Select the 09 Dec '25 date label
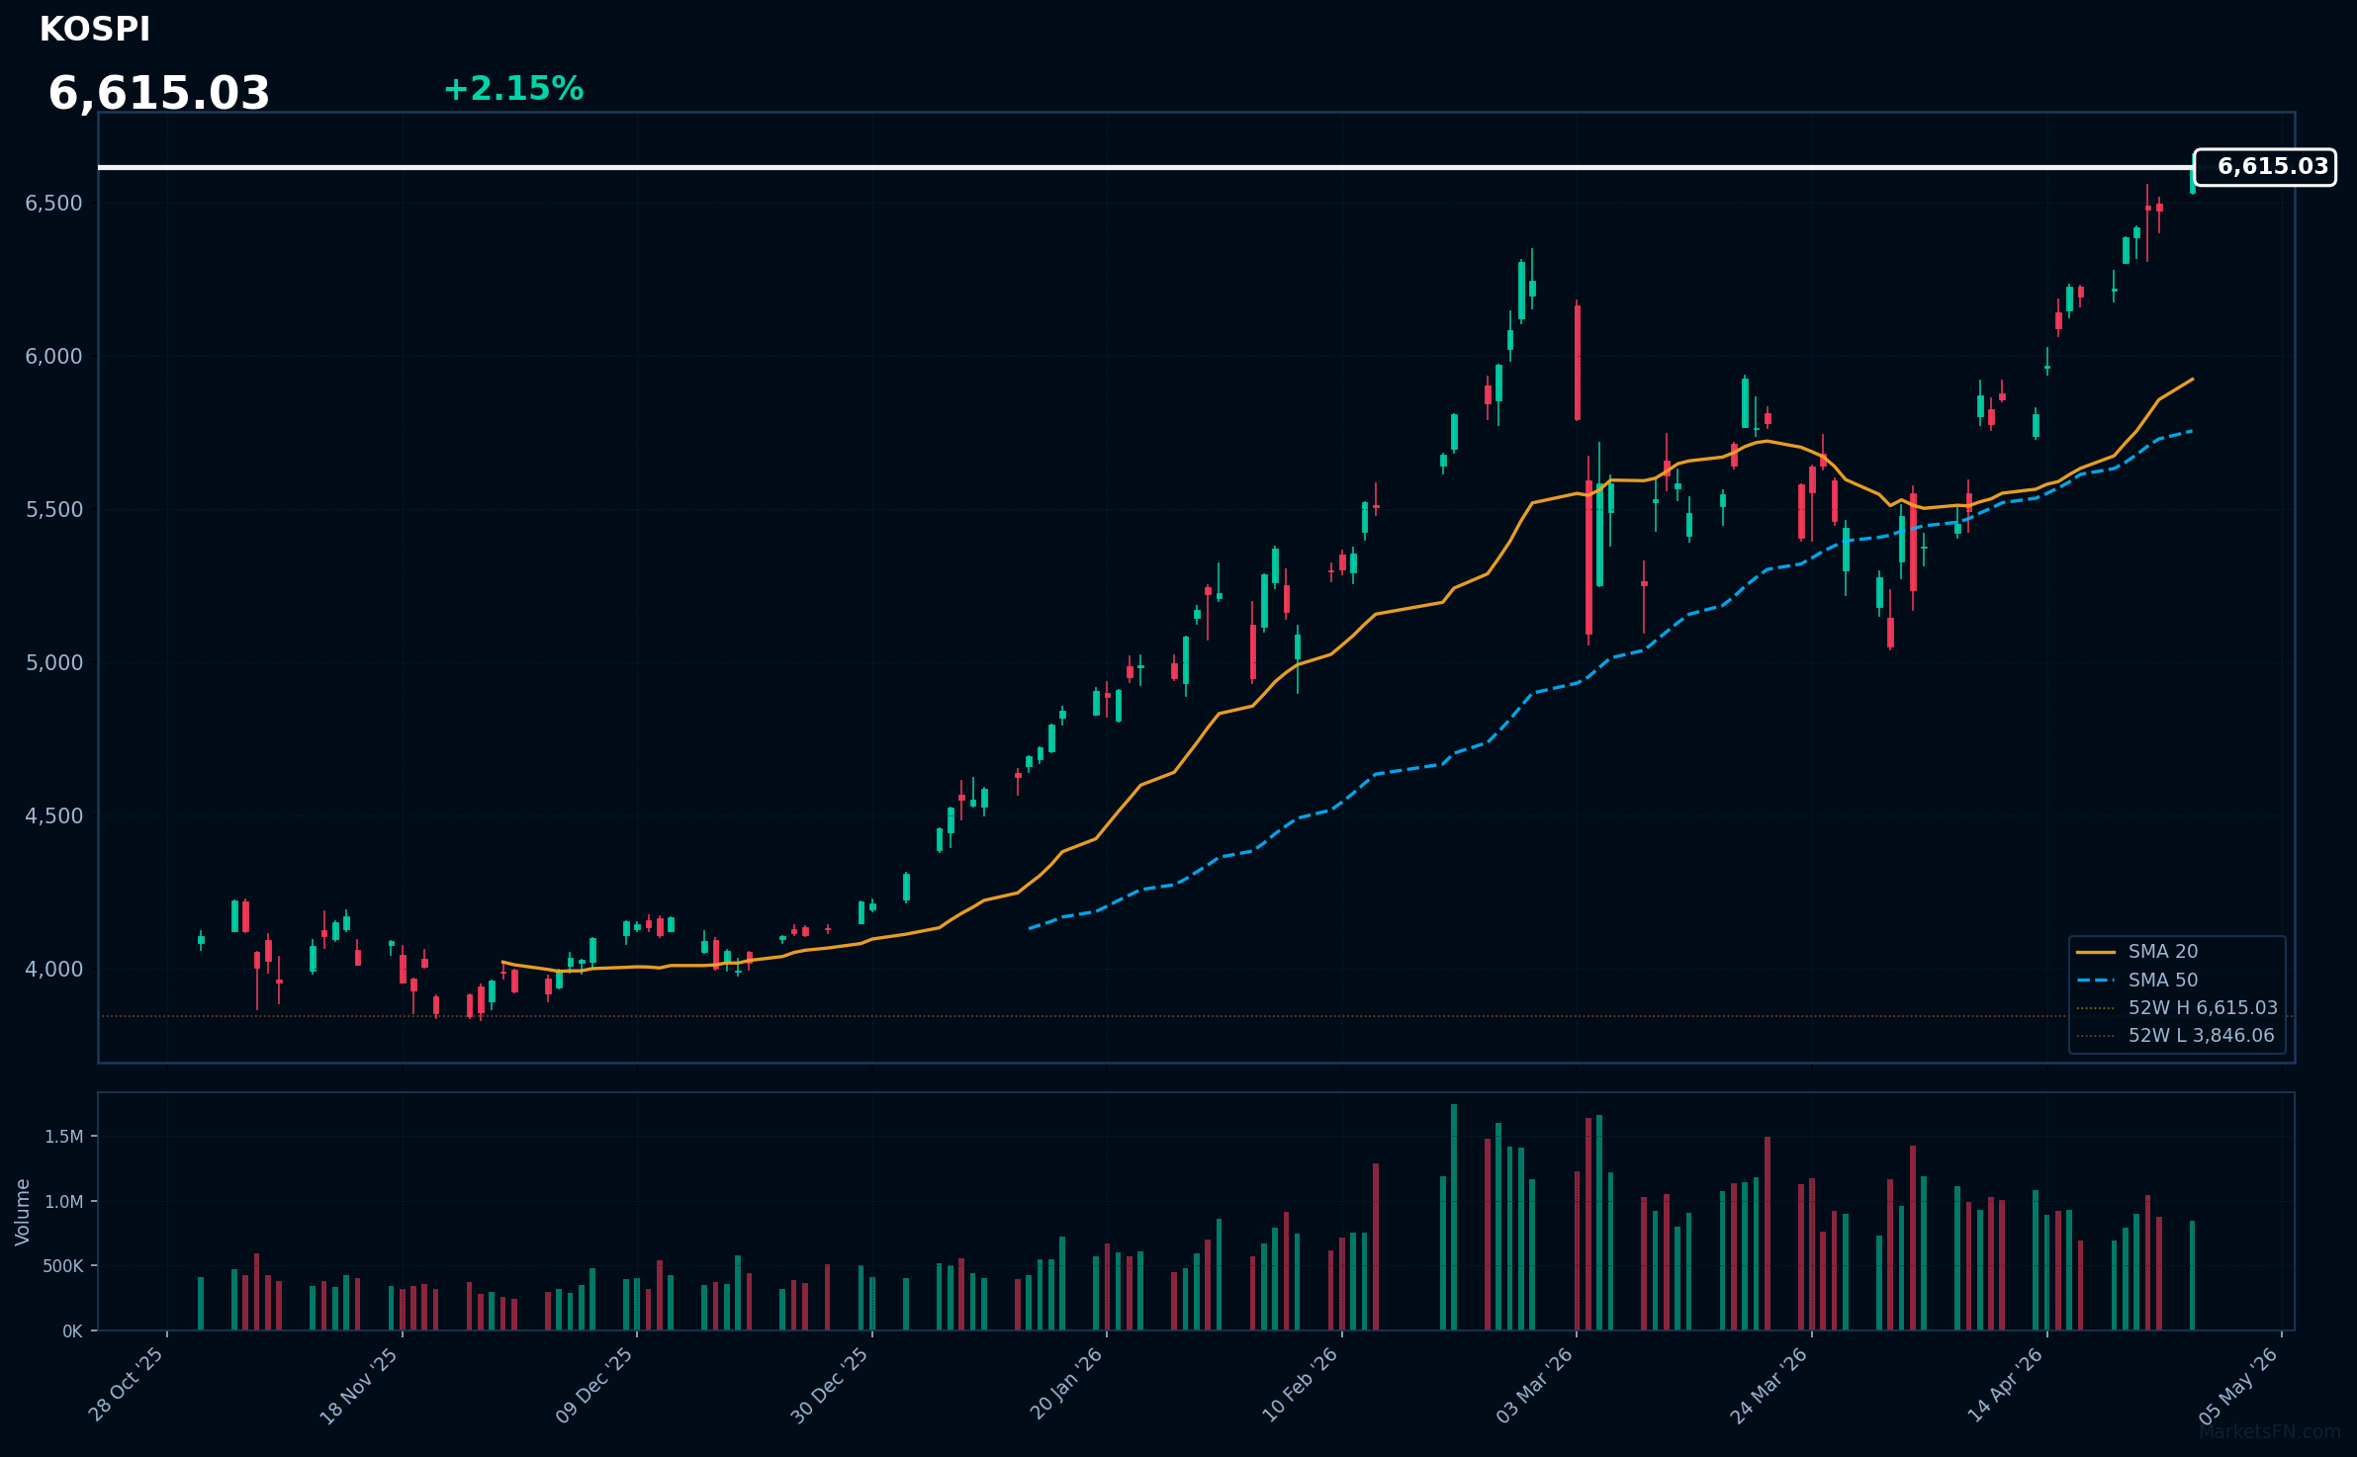 pos(594,1386)
